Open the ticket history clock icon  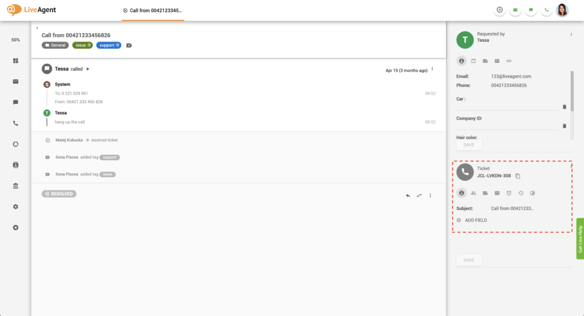(x=521, y=193)
